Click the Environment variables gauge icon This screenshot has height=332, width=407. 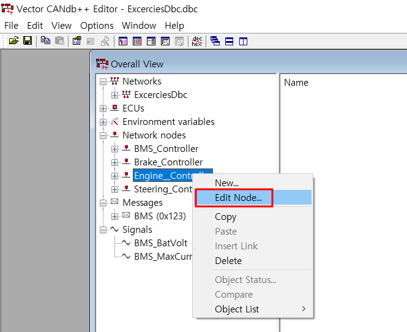[x=114, y=121]
